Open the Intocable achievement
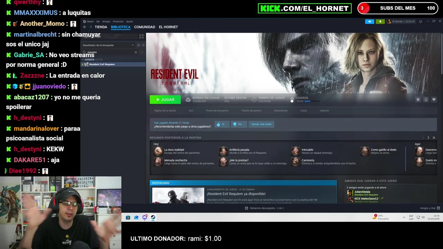This screenshot has width=443, height=249. pos(312,151)
